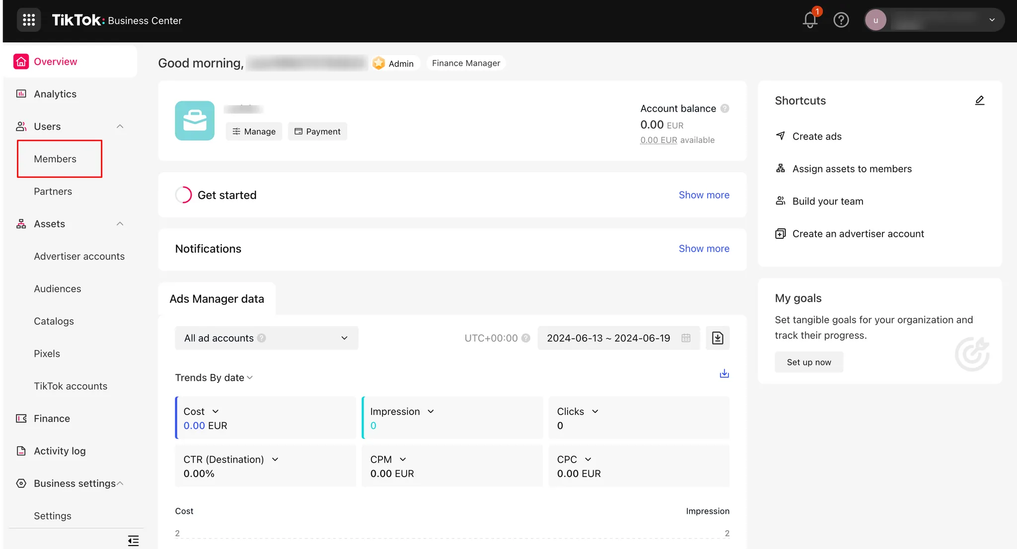
Task: Open the help question mark icon
Action: (x=841, y=20)
